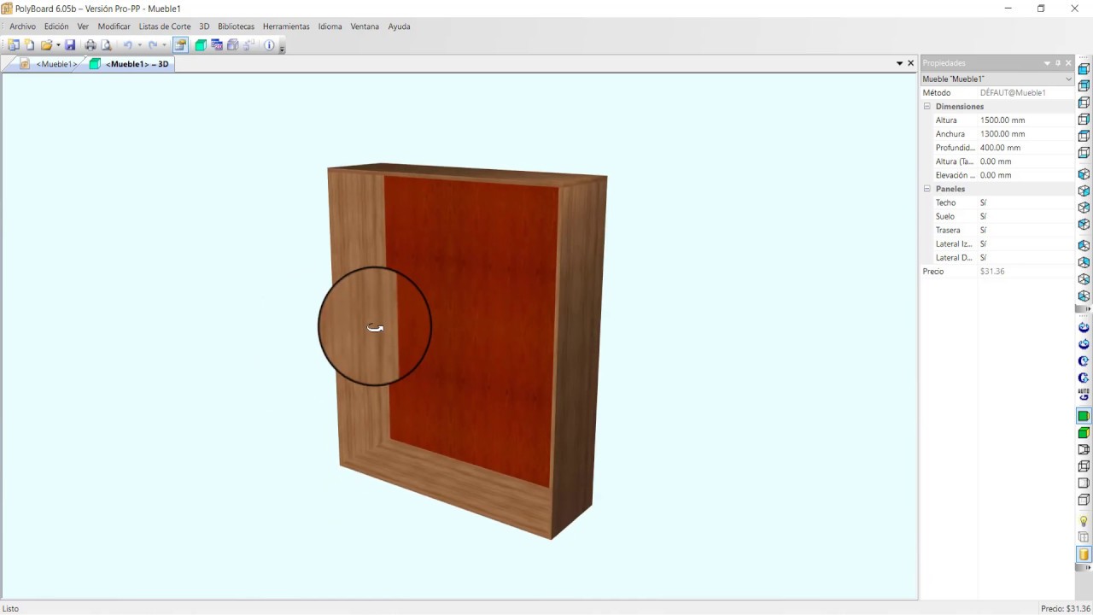Open the Redo history dropdown arrow

(x=164, y=45)
